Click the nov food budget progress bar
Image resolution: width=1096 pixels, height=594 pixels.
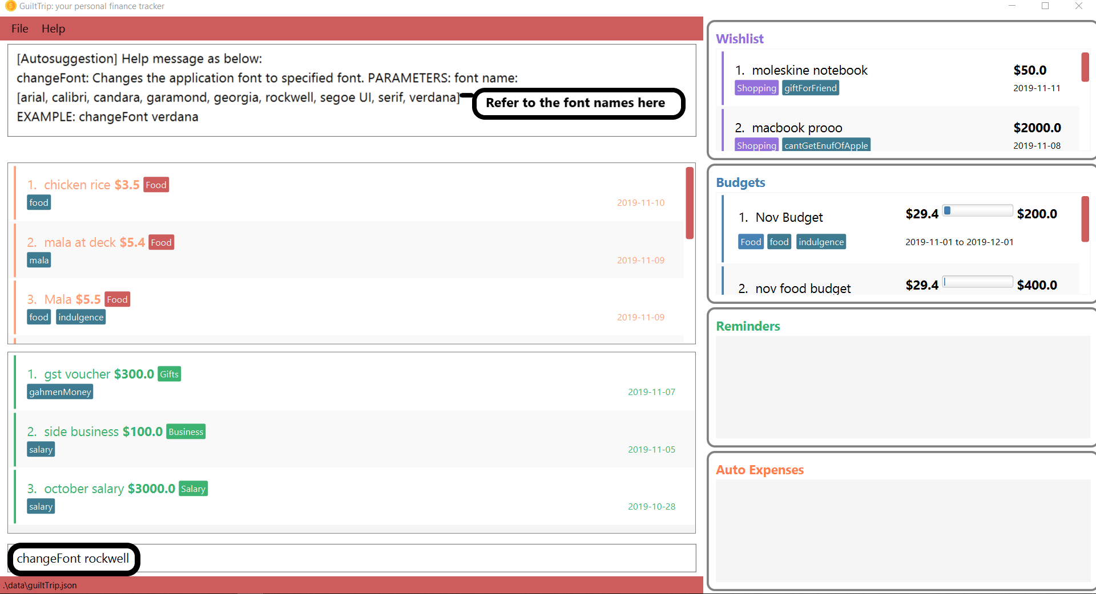click(x=977, y=282)
